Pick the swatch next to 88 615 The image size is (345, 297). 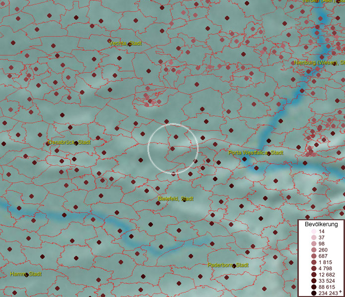click(314, 287)
